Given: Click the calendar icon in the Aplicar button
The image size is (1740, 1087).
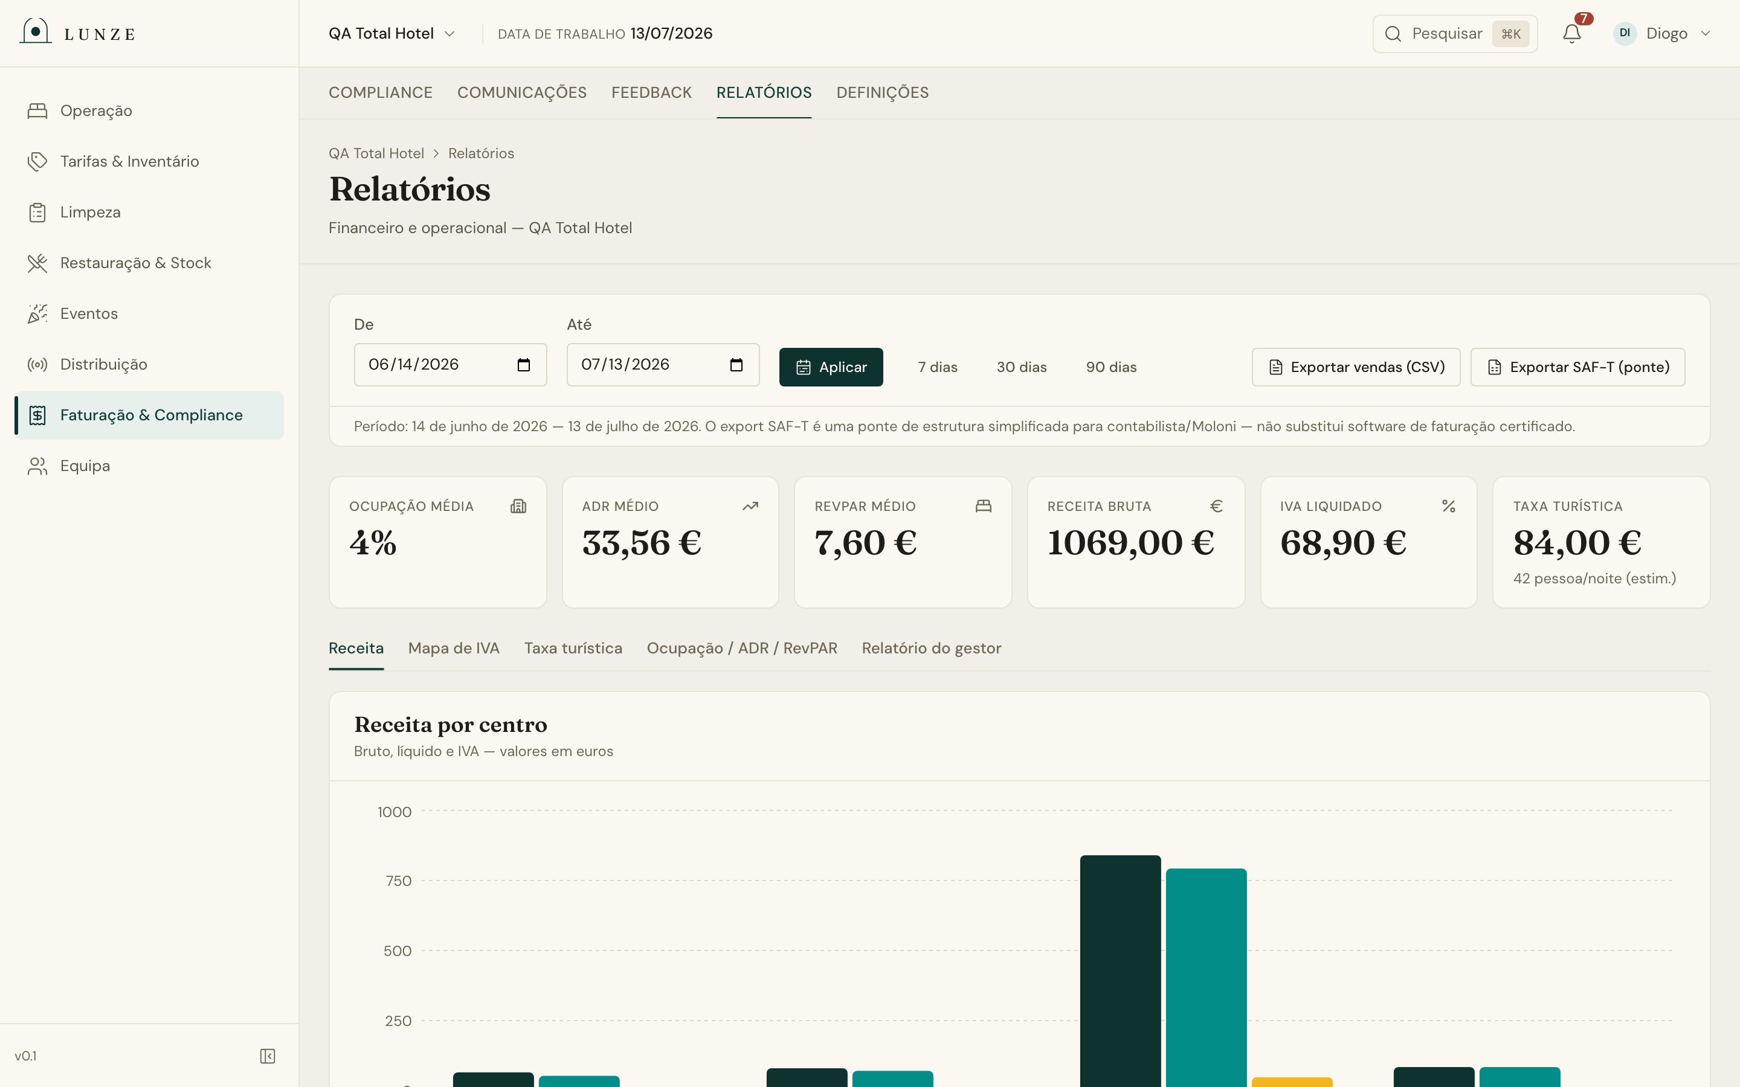Looking at the screenshot, I should click(x=803, y=367).
